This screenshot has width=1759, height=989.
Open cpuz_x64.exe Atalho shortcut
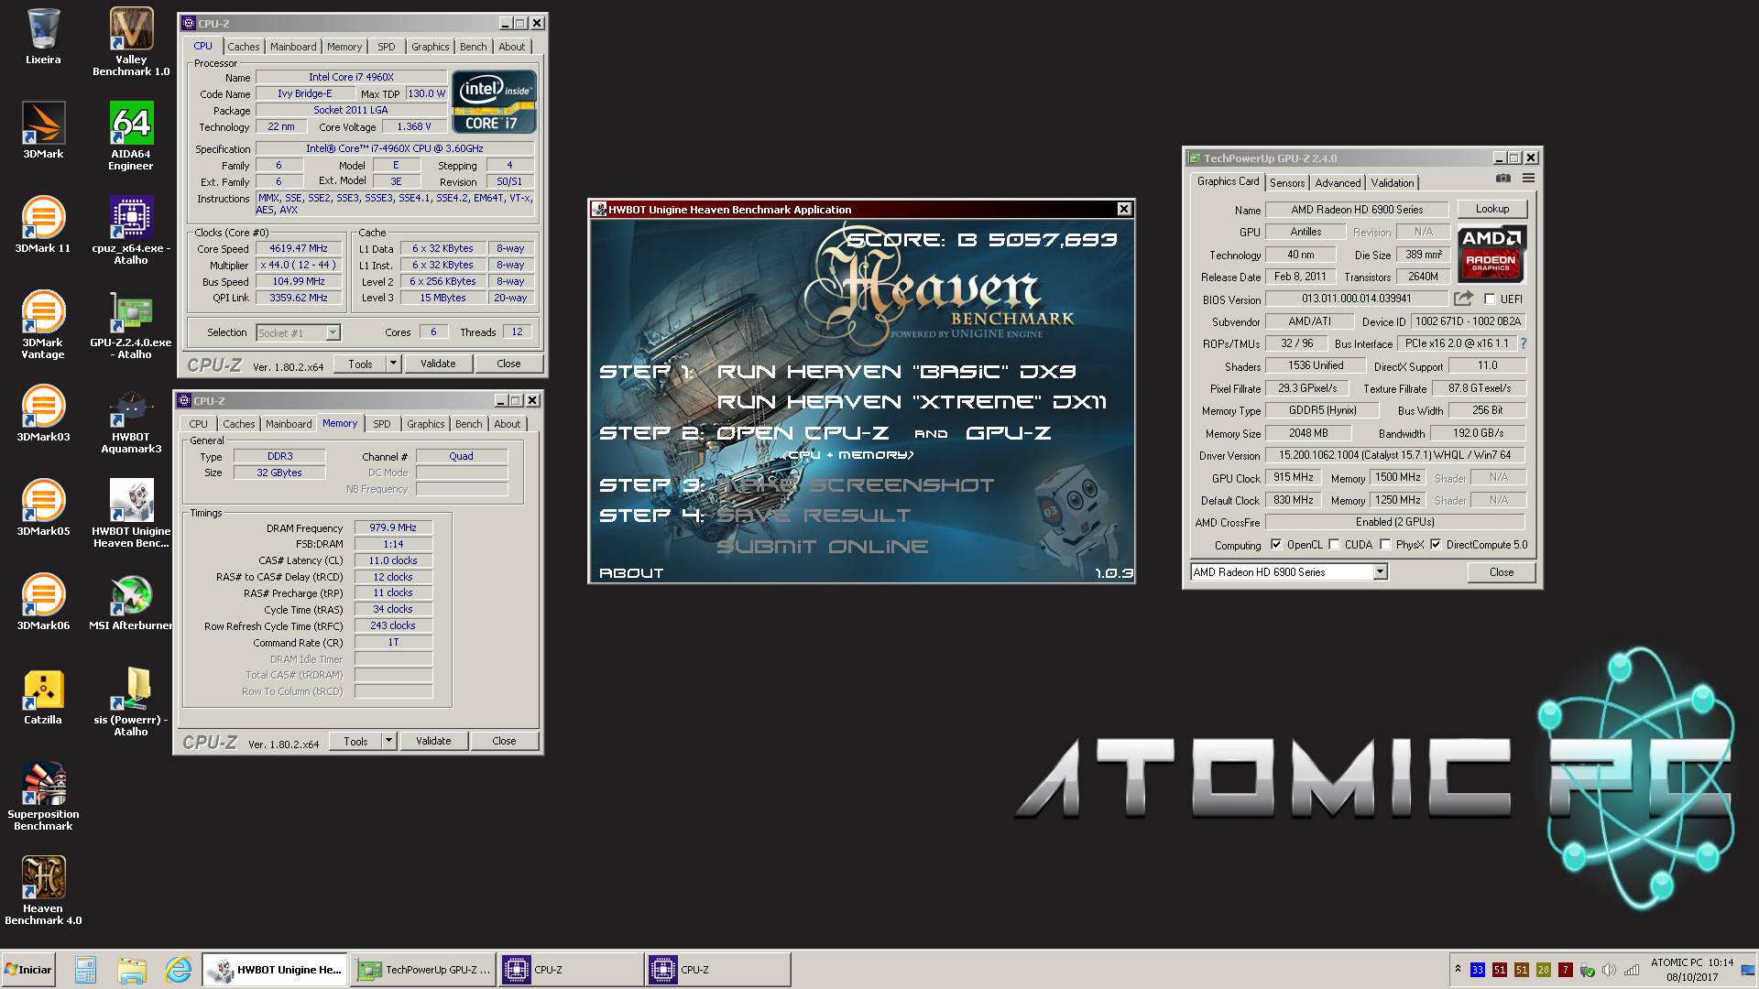131,230
